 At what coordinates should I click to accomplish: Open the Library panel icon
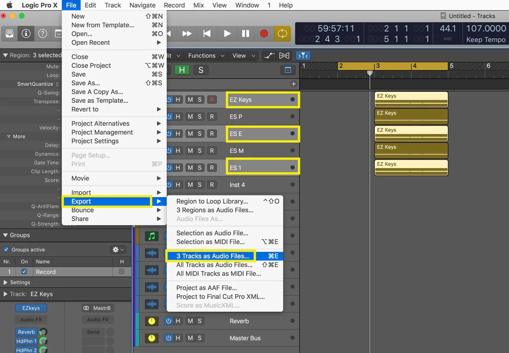(9, 34)
